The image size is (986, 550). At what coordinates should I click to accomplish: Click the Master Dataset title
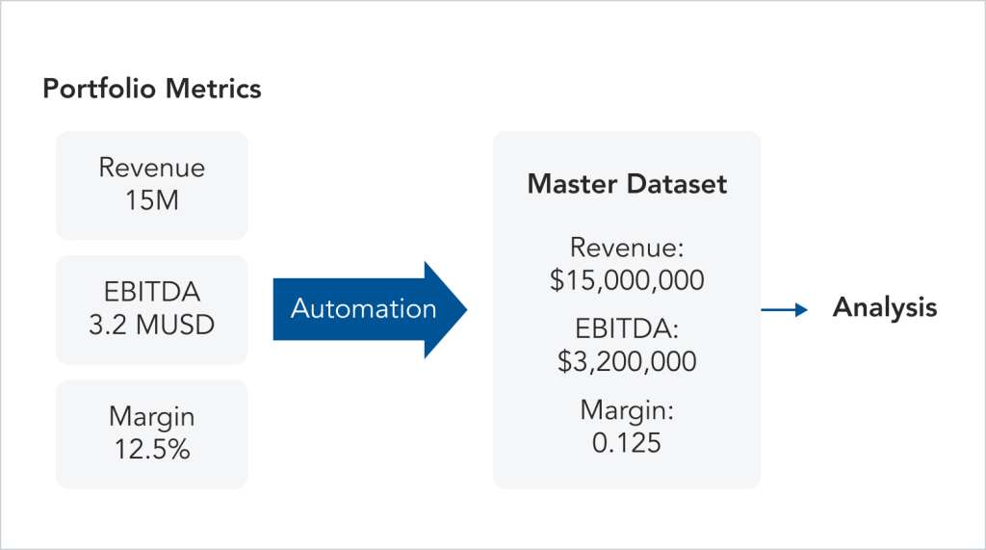(627, 184)
